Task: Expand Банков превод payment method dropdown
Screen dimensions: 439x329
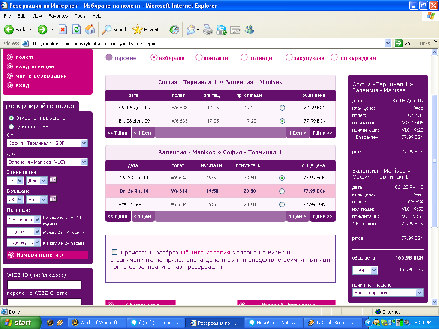Action: pyautogui.click(x=419, y=293)
